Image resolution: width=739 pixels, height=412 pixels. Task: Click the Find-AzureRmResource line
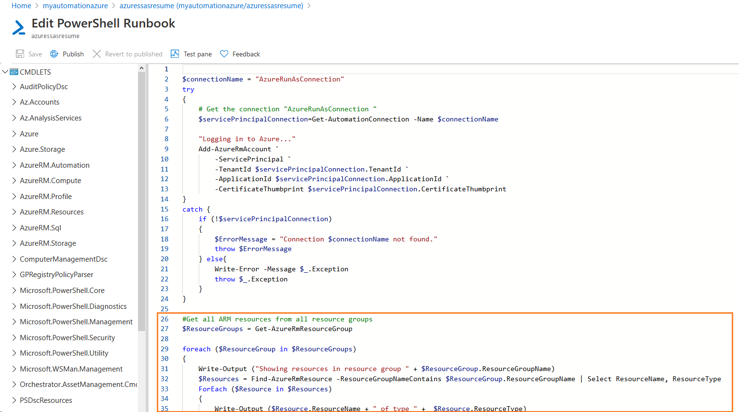tap(460, 379)
